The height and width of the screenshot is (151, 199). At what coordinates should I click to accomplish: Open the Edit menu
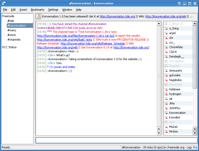(x=13, y=10)
